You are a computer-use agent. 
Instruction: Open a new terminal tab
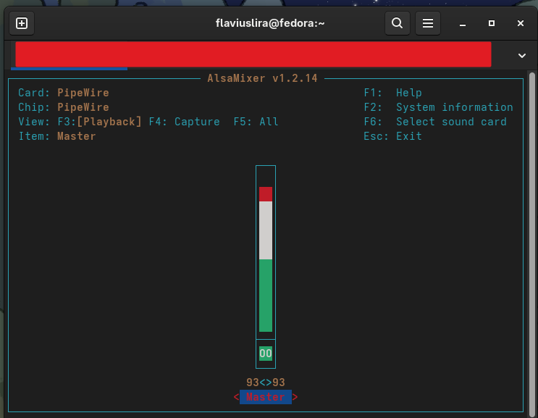click(22, 23)
